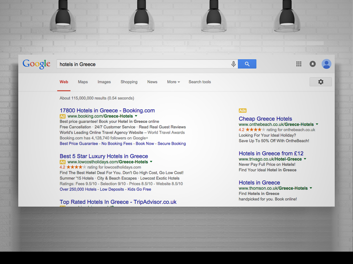Expand dropdown arrow next to lowcostholidays.com URL

click(x=151, y=162)
